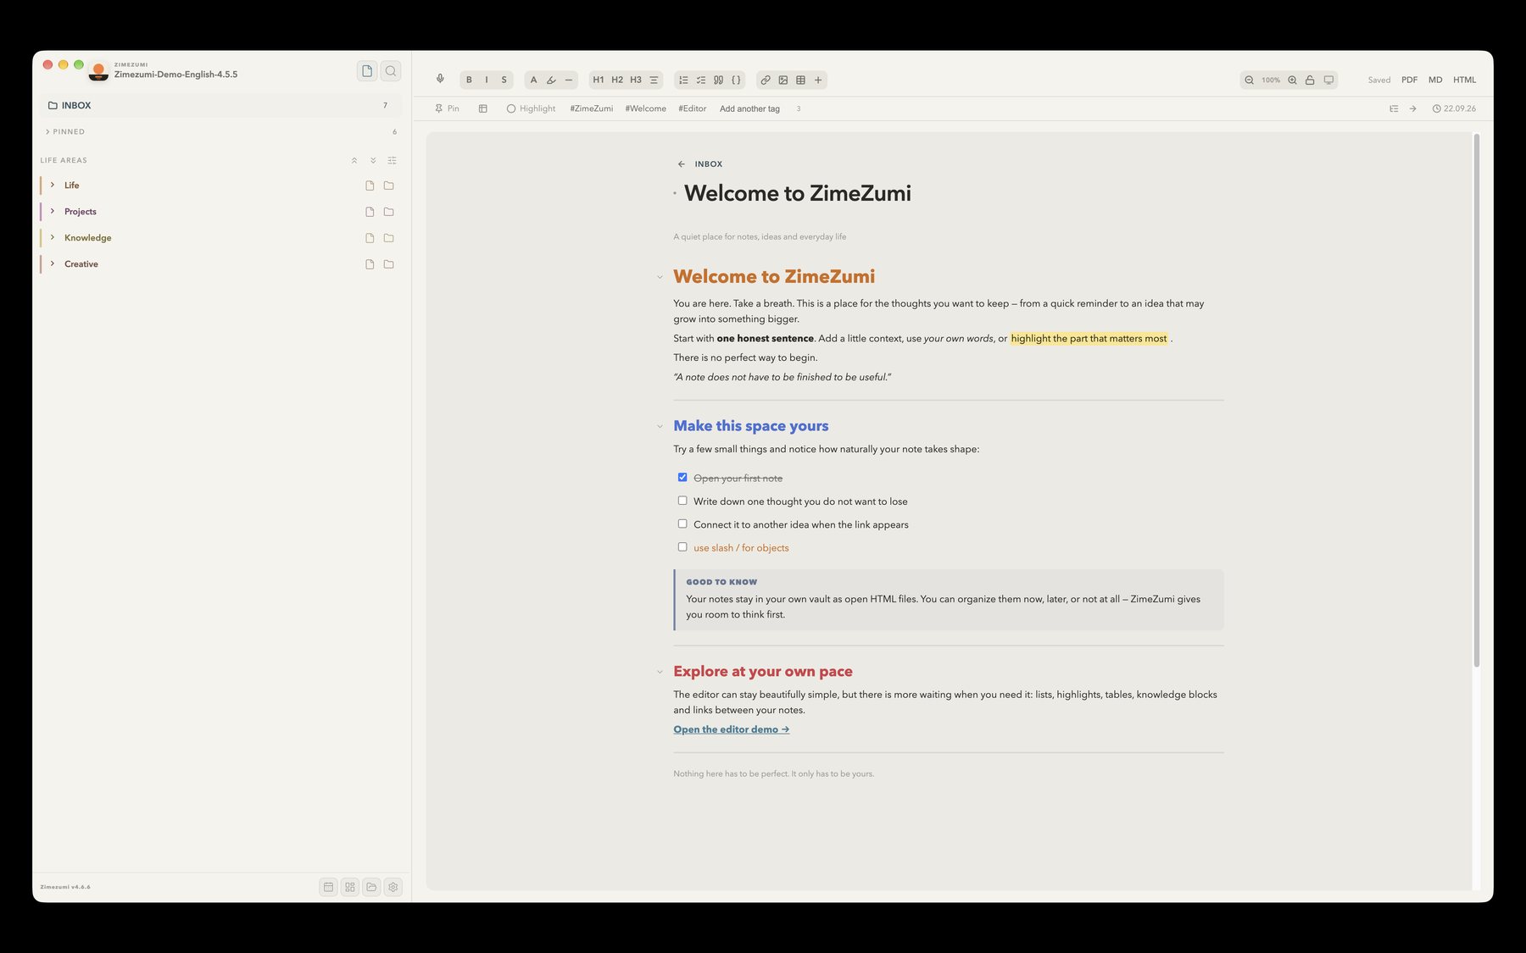Insert a table from the toolbar
The width and height of the screenshot is (1526, 953).
pyautogui.click(x=800, y=80)
